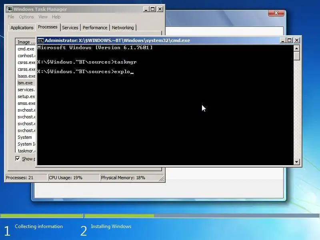Maximize the Task Manager window
This screenshot has width=320, height=240.
[153, 9]
